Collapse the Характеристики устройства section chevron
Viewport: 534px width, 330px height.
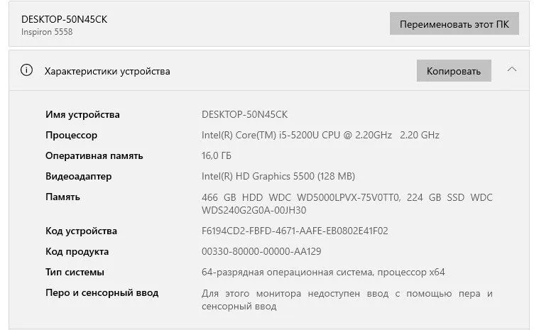point(511,70)
